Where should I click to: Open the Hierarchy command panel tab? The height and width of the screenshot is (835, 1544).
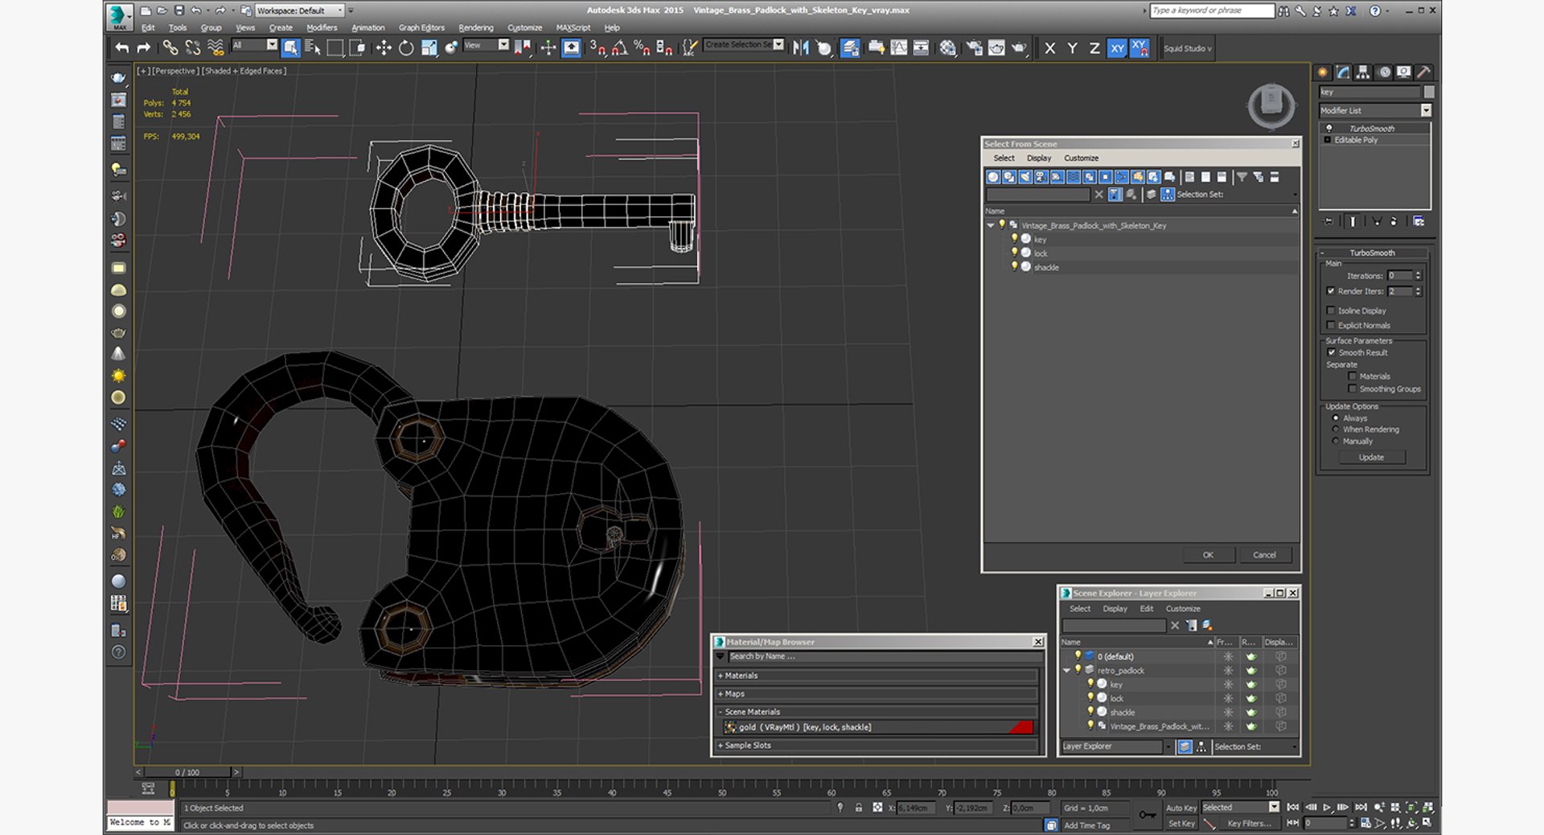(1363, 72)
